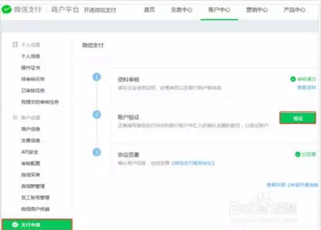Viewport: 321px width, 230px height.
Task: Select the 账户中心 tab
Action: 219,10
